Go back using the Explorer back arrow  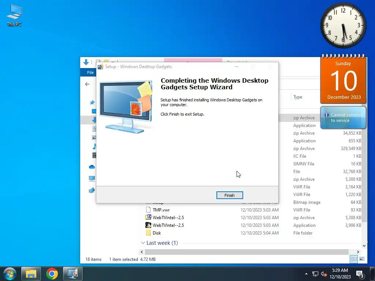[87, 84]
